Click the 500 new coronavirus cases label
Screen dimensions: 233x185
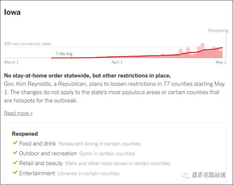28,44
